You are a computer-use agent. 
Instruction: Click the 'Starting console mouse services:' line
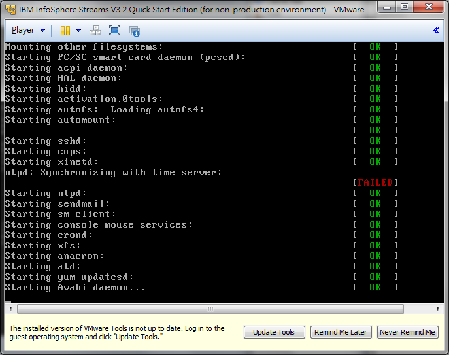[x=99, y=225]
